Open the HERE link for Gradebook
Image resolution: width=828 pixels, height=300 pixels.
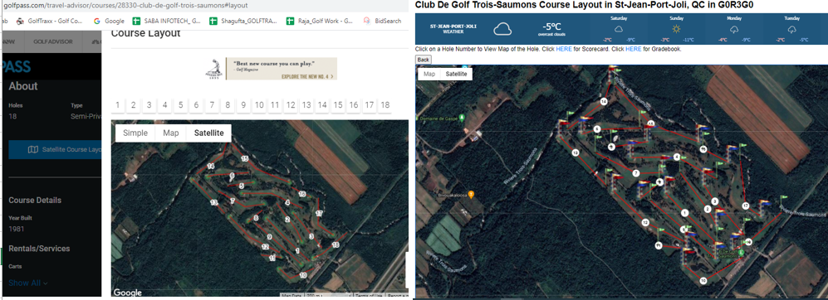[x=634, y=49]
